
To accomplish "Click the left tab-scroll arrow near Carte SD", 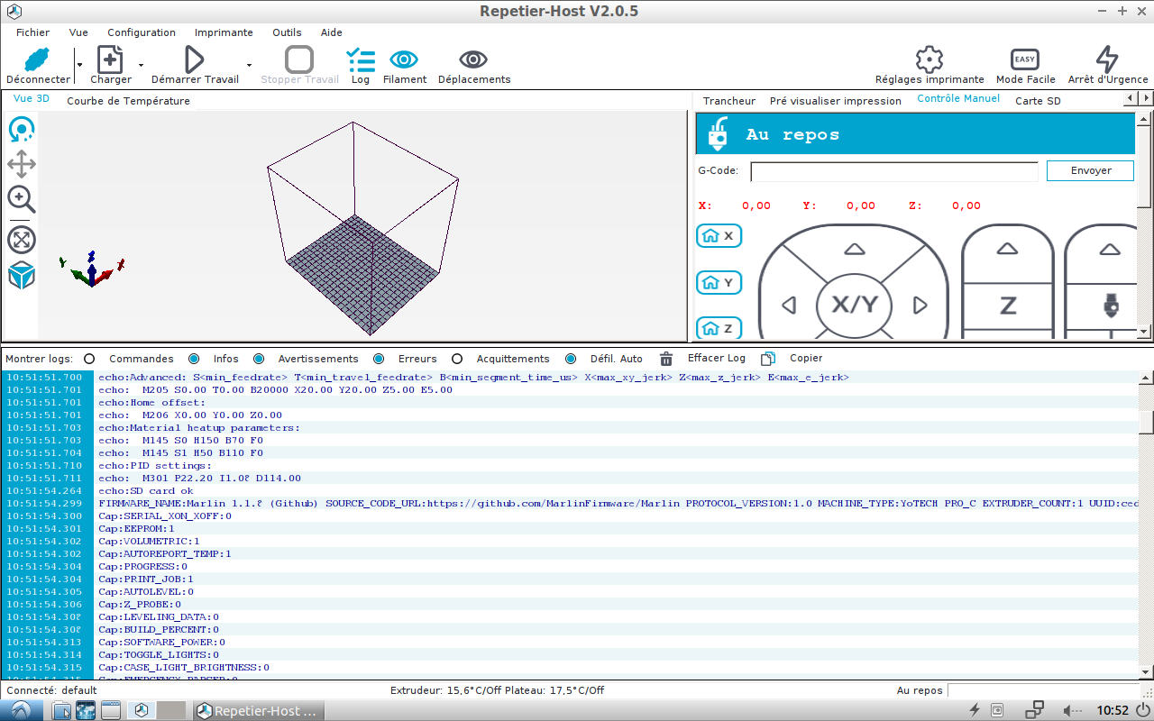I will pos(1131,97).
